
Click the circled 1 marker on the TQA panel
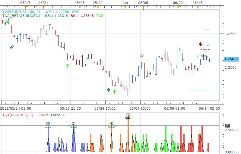tap(128, 115)
